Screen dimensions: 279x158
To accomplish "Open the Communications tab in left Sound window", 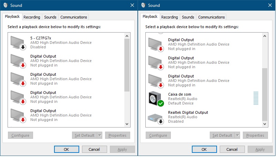I will [73, 17].
